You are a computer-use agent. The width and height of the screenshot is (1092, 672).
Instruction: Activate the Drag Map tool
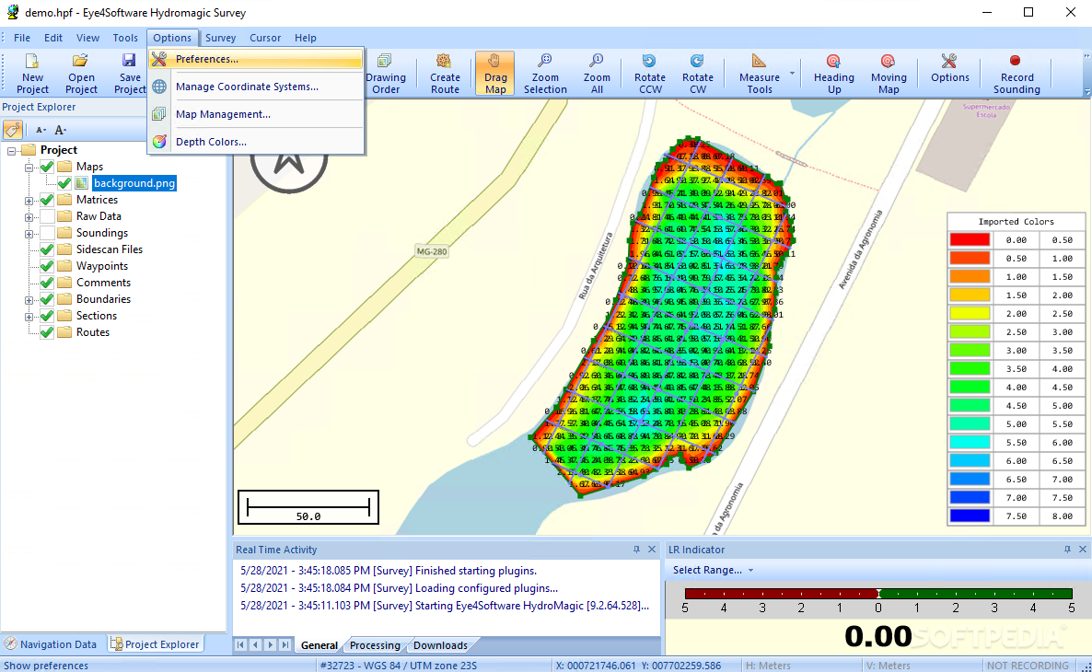point(495,73)
